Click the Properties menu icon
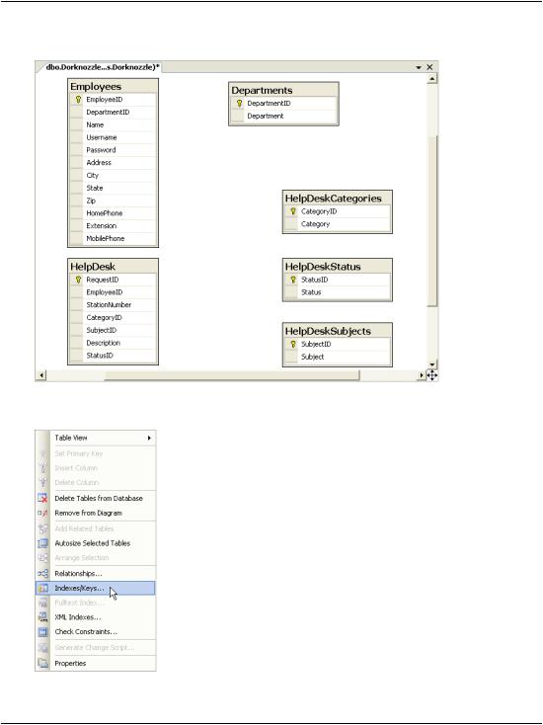The image size is (543, 725). click(42, 664)
